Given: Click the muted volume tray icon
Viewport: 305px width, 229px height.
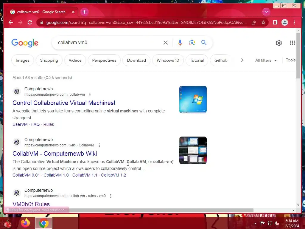Looking at the screenshot, I should [277, 223].
